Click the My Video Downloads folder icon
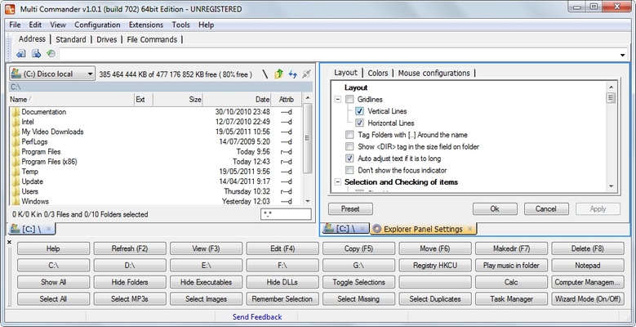Viewport: 636px width, 327px height. (16, 132)
